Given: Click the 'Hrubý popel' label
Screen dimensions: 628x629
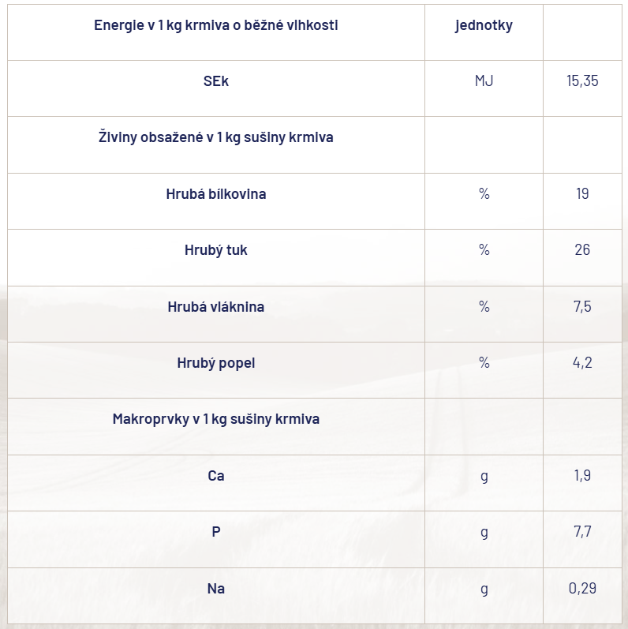Looking at the screenshot, I should 215,363.
